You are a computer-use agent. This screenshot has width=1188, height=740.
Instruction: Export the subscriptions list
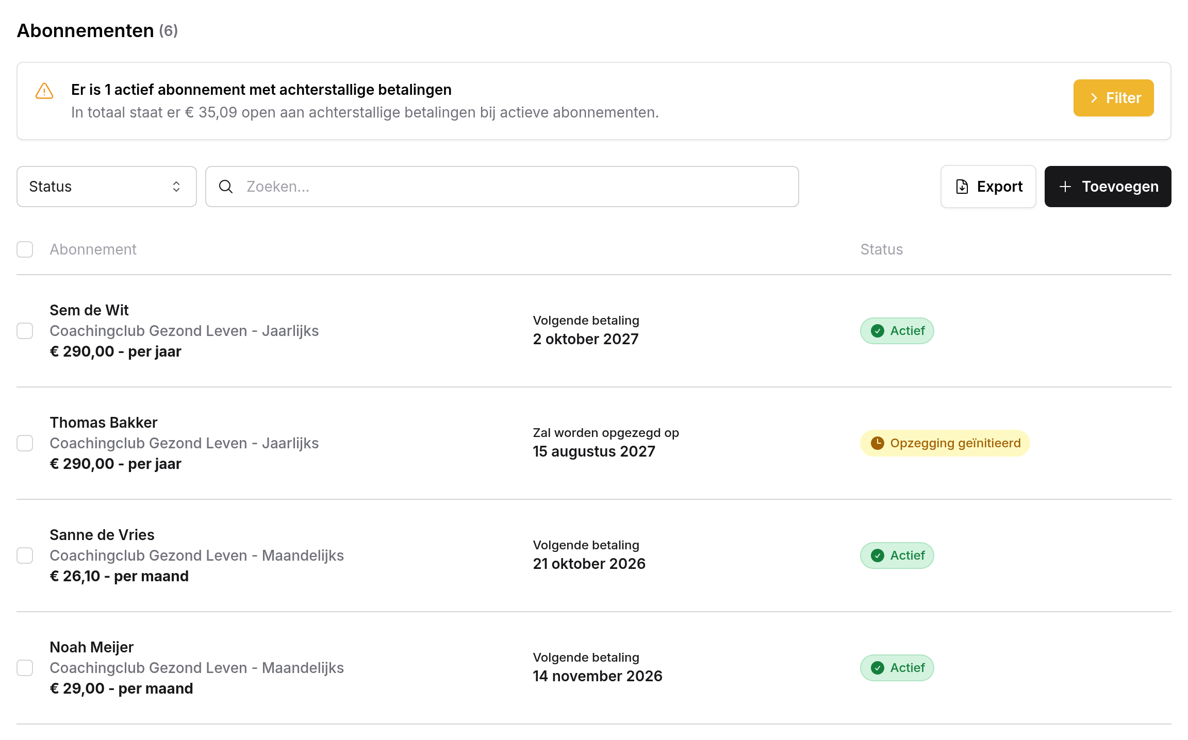[x=988, y=187]
